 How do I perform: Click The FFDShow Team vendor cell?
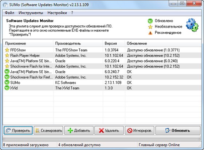(x=71, y=50)
